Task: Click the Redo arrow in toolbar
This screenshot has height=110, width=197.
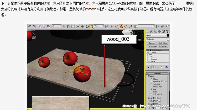Action: (34, 26)
